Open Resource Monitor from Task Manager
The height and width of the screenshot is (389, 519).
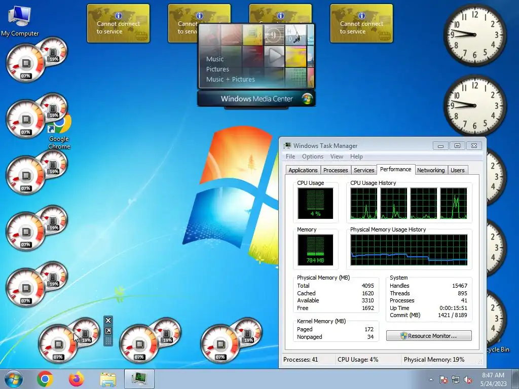click(x=429, y=336)
